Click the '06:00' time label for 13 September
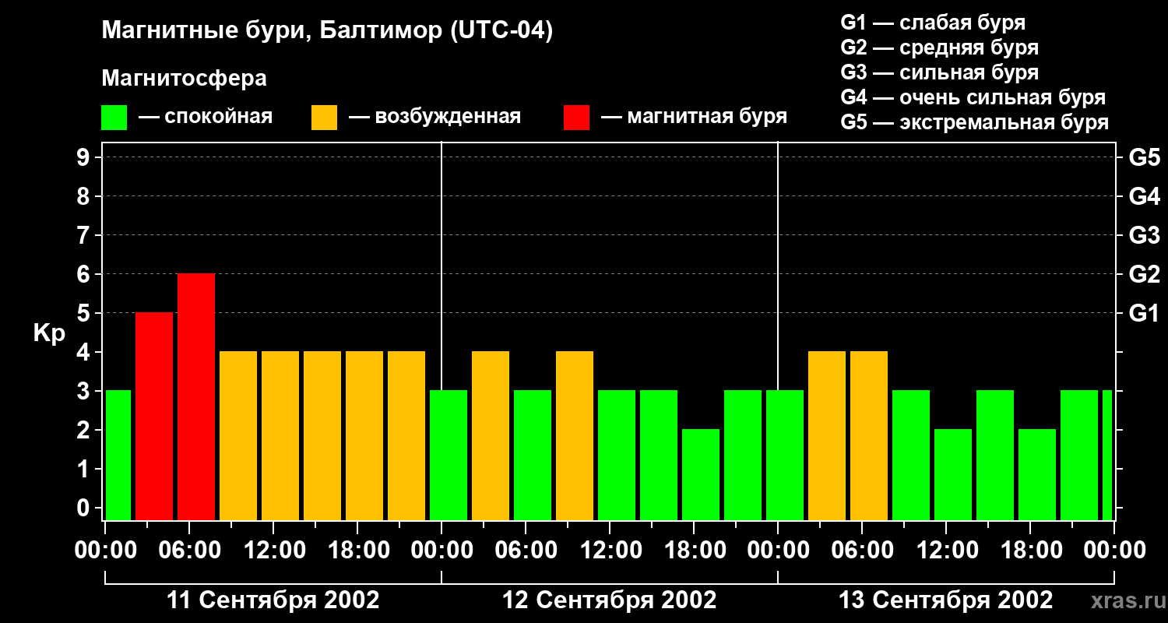 (x=862, y=551)
